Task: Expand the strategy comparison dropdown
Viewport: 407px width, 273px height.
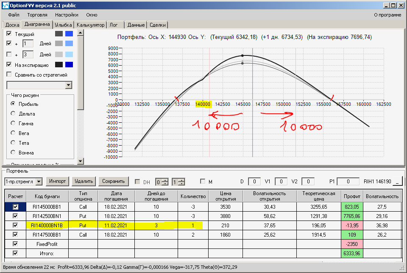Action: click(69, 85)
